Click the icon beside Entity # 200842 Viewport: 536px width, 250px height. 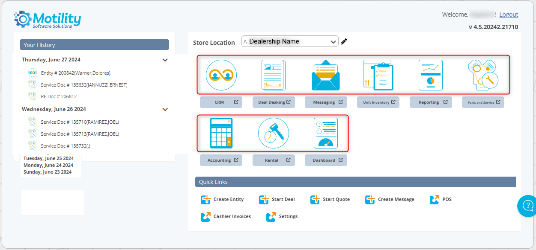pyautogui.click(x=33, y=73)
